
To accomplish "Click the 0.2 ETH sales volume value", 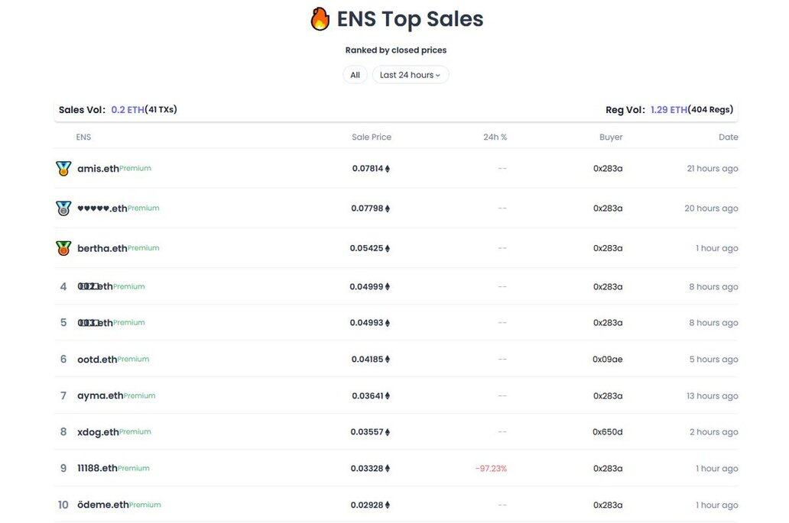I will pyautogui.click(x=128, y=110).
